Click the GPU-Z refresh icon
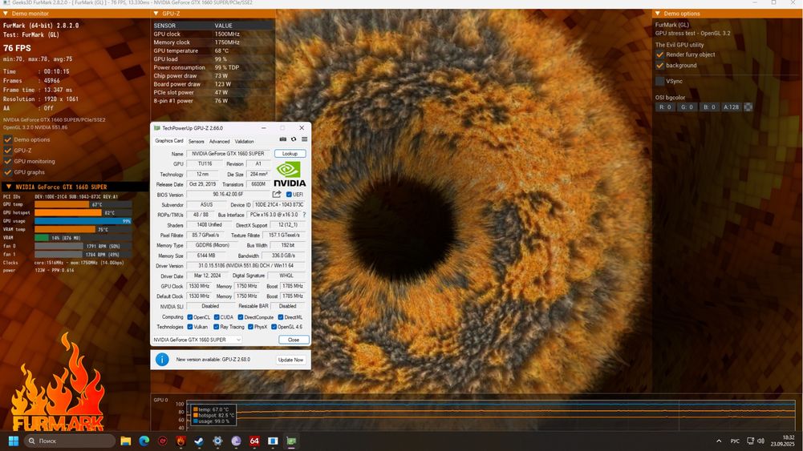The image size is (803, 451). point(294,139)
